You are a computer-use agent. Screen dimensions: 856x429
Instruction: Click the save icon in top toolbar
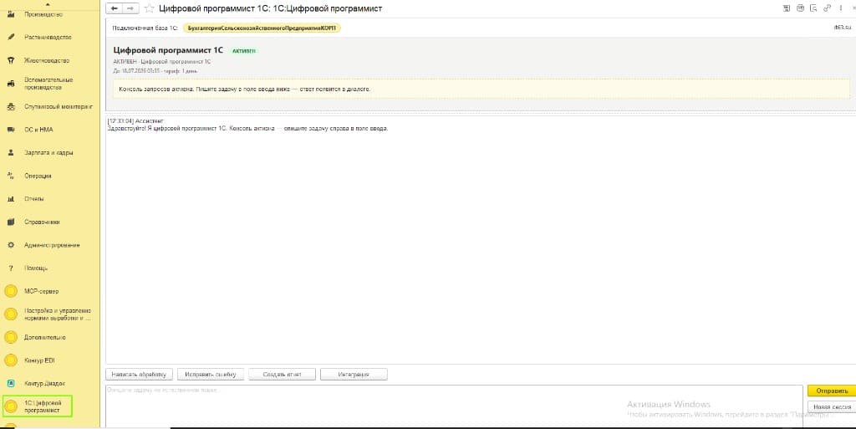click(787, 8)
